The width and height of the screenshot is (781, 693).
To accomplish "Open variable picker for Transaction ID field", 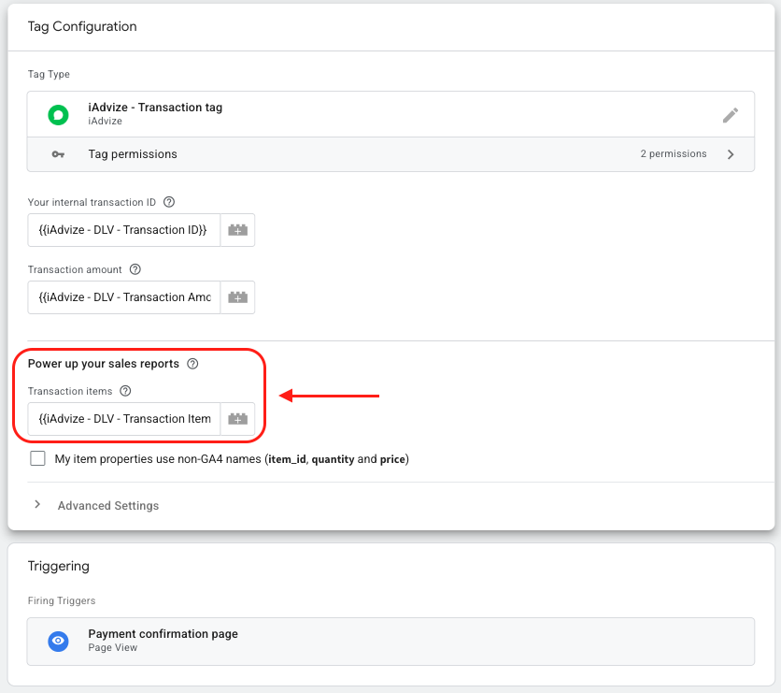I will [237, 230].
